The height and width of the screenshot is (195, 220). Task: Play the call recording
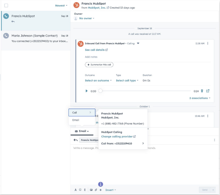pyautogui.click(x=87, y=91)
